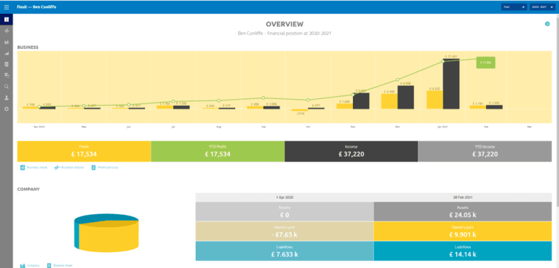Image resolution: width=559 pixels, height=268 pixels.
Task: Click the yellow Profit £17,534 tile
Action: 84,151
